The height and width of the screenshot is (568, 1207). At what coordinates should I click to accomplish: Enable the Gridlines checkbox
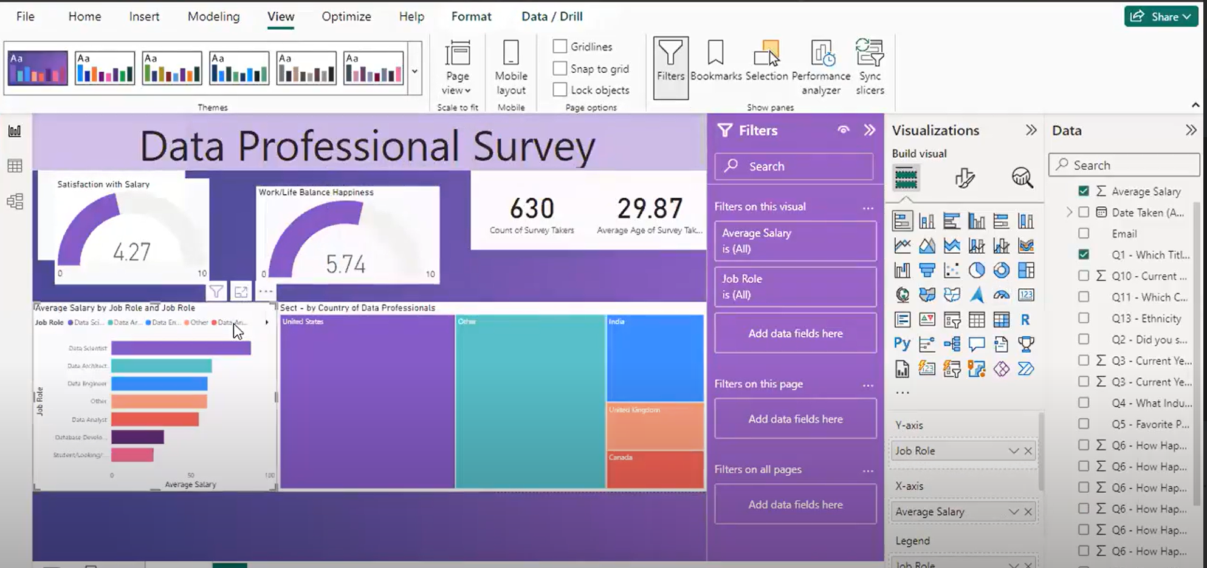coord(560,47)
